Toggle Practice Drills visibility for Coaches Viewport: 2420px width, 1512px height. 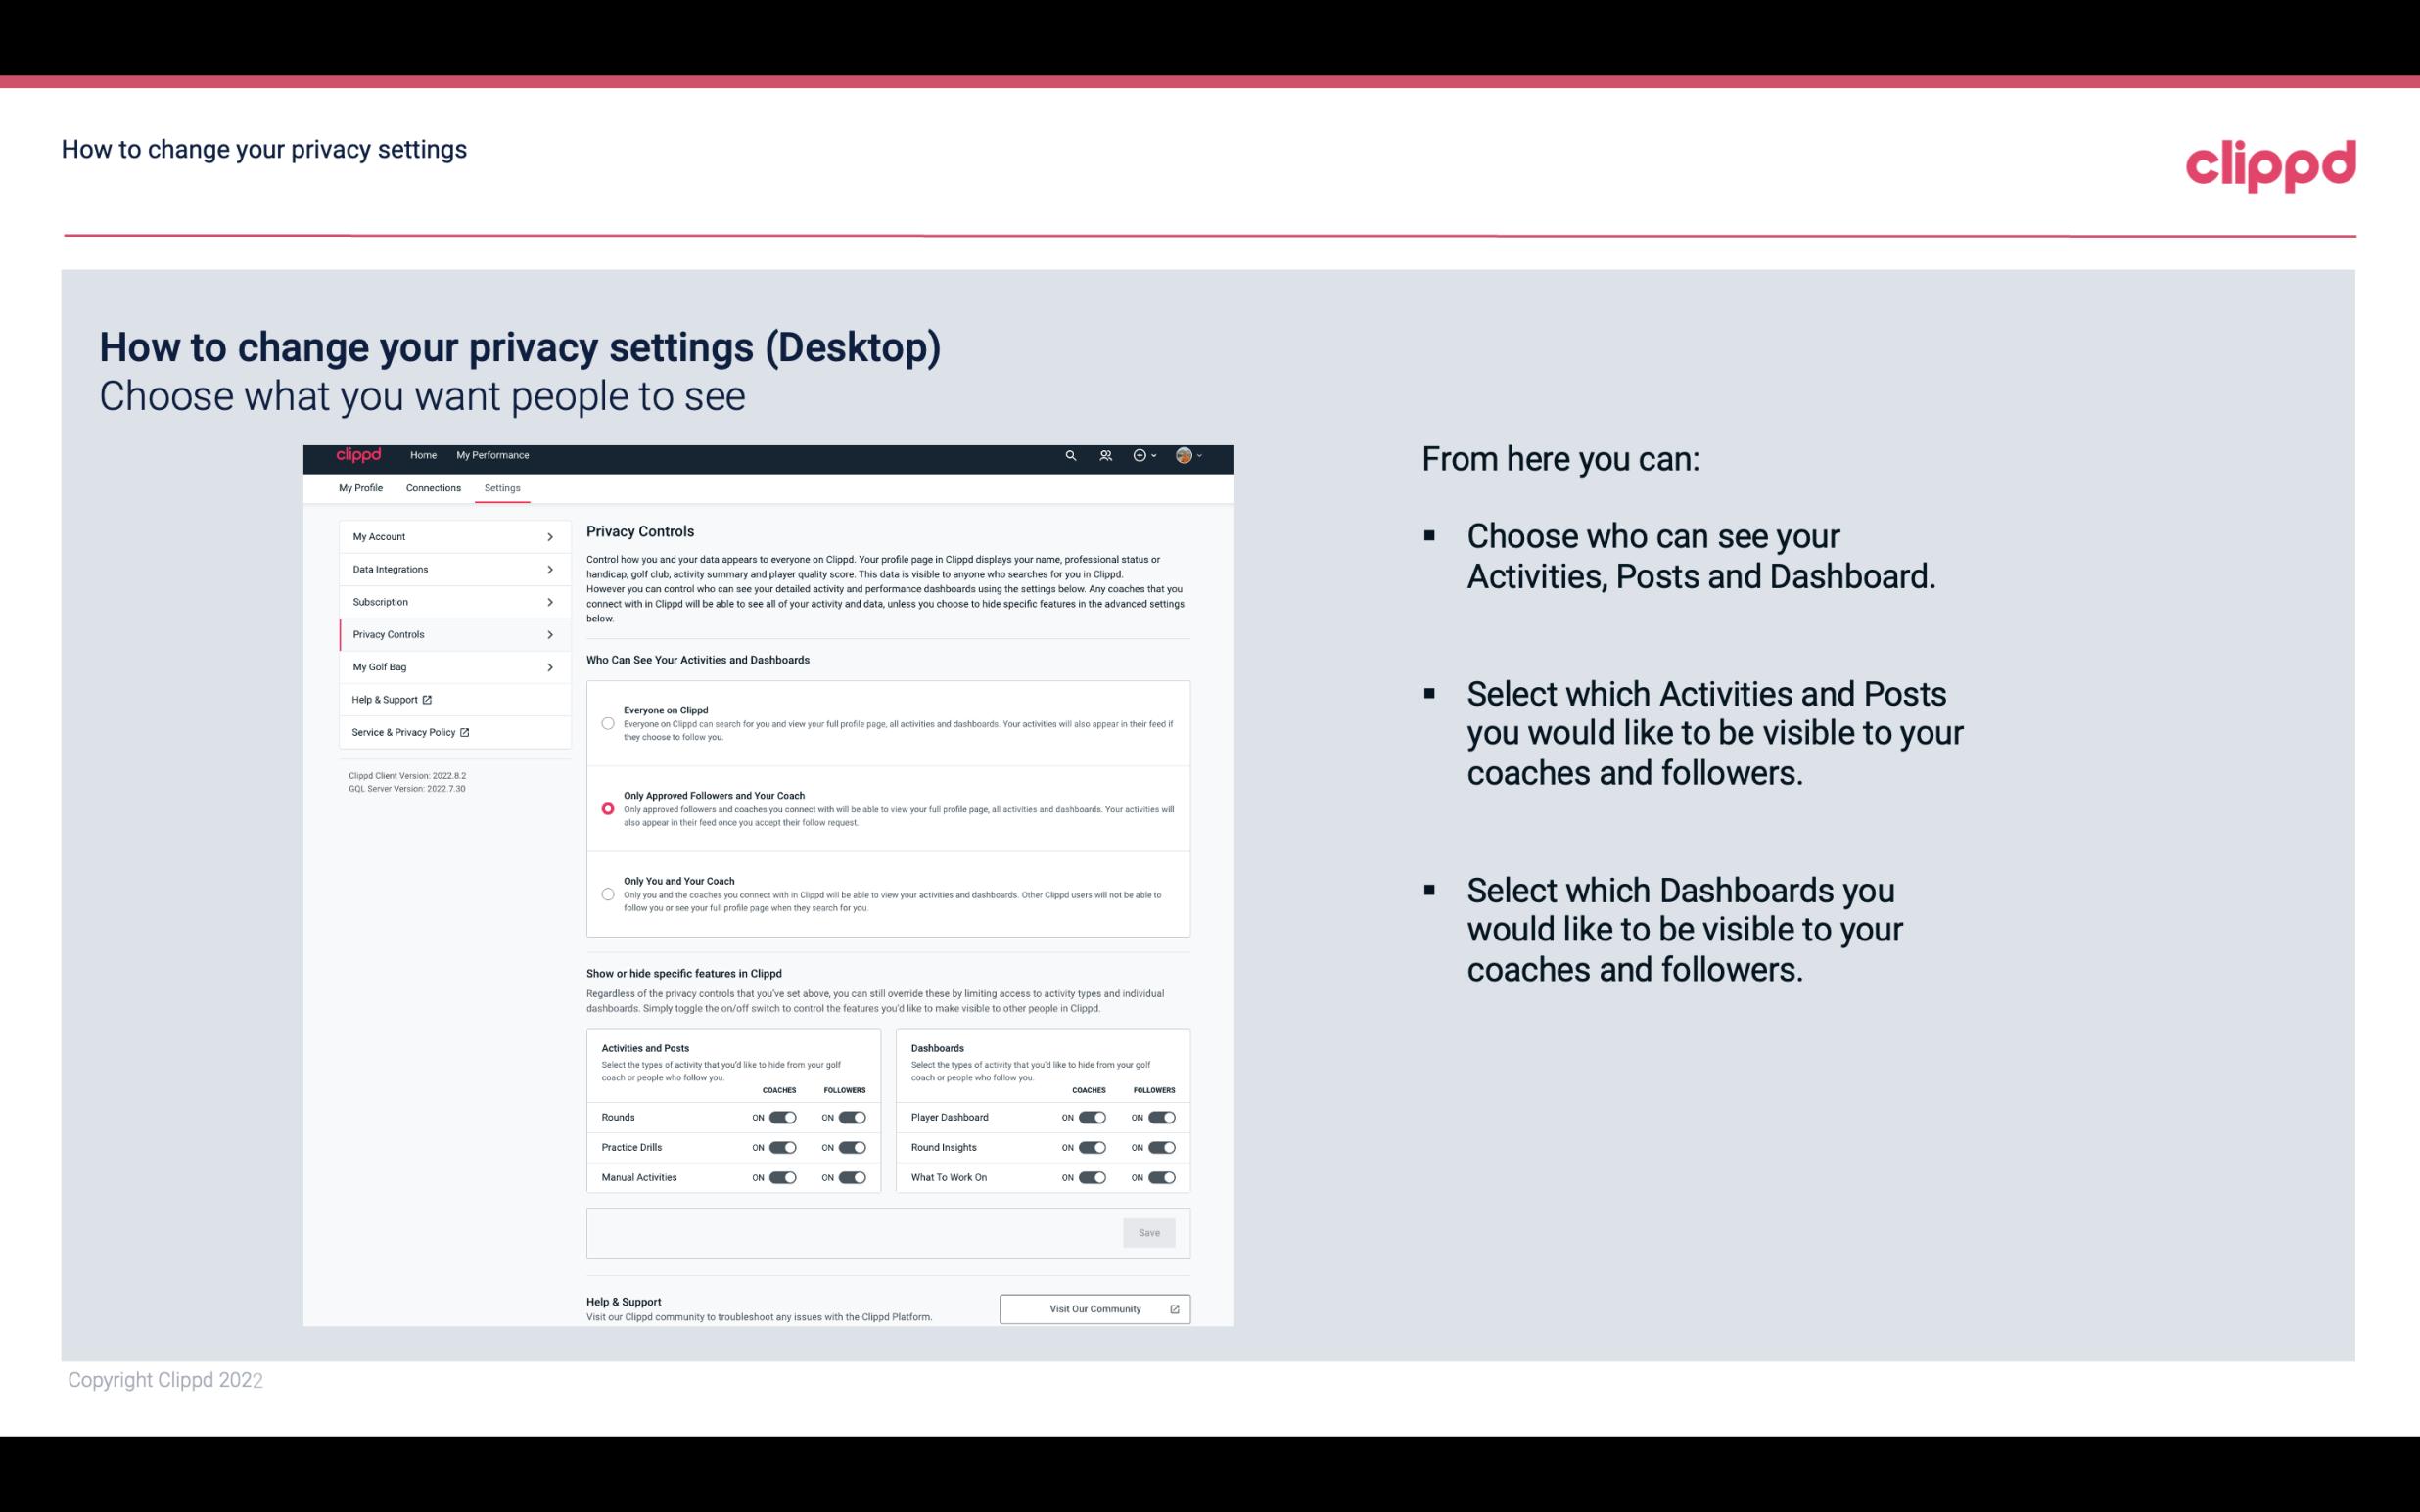pos(782,1146)
